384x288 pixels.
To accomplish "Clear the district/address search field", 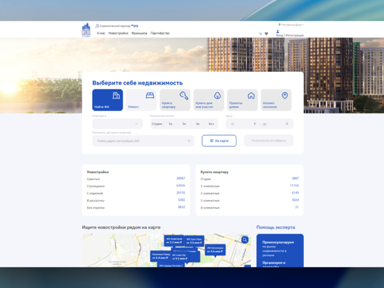I will [189, 141].
